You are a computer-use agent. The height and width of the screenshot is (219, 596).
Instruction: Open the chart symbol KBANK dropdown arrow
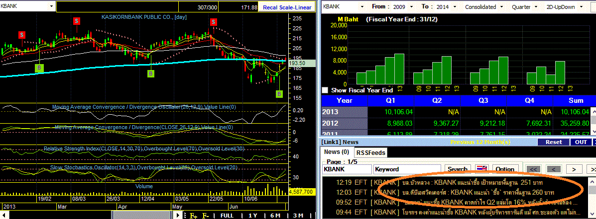click(53, 7)
